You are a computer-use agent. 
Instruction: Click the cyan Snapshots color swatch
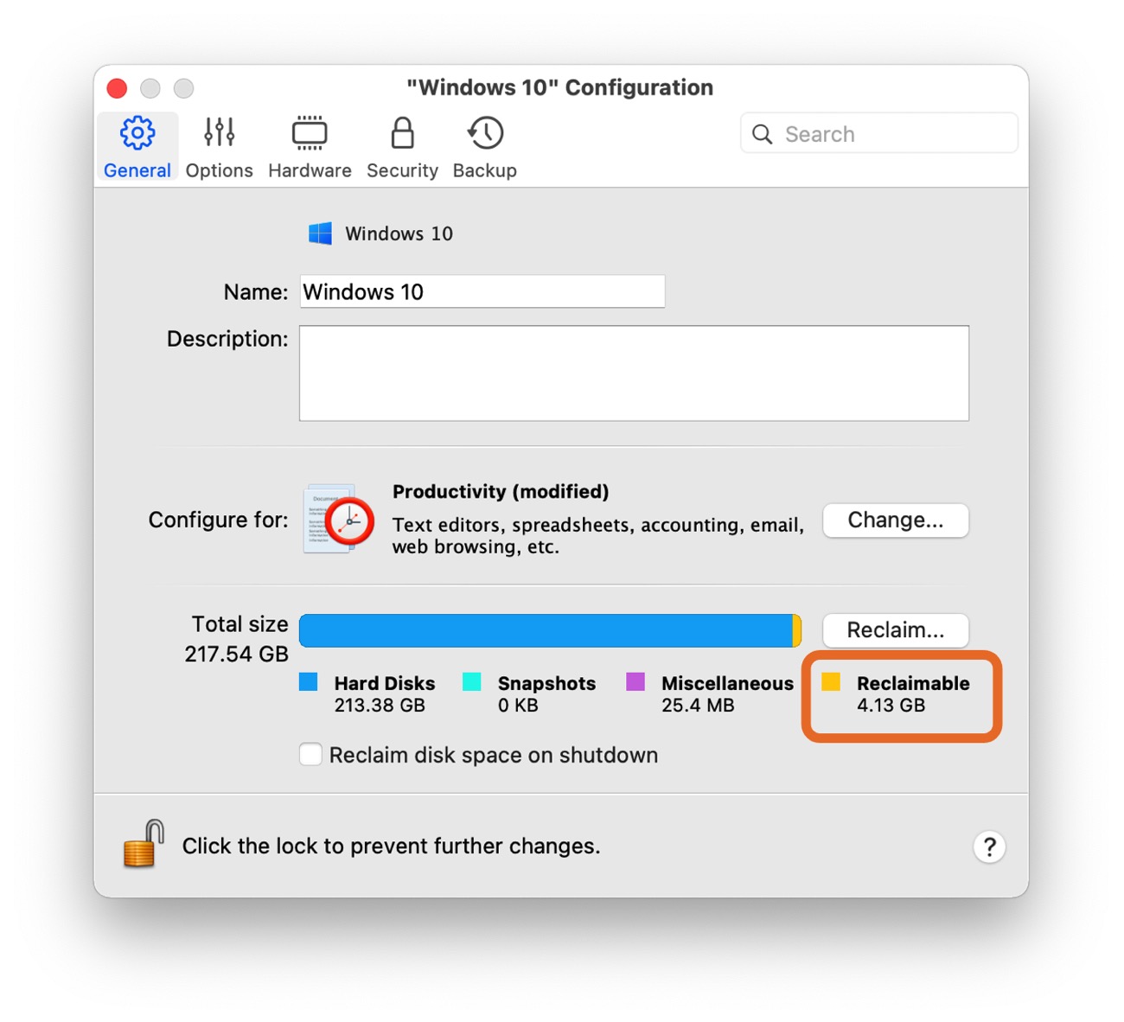pos(472,682)
